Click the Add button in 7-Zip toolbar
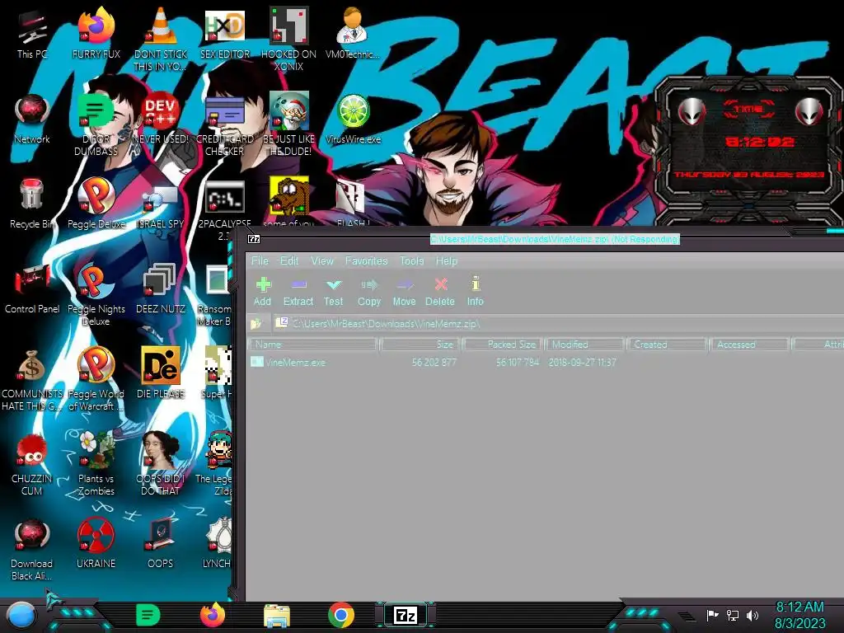Image resolution: width=844 pixels, height=633 pixels. (263, 292)
